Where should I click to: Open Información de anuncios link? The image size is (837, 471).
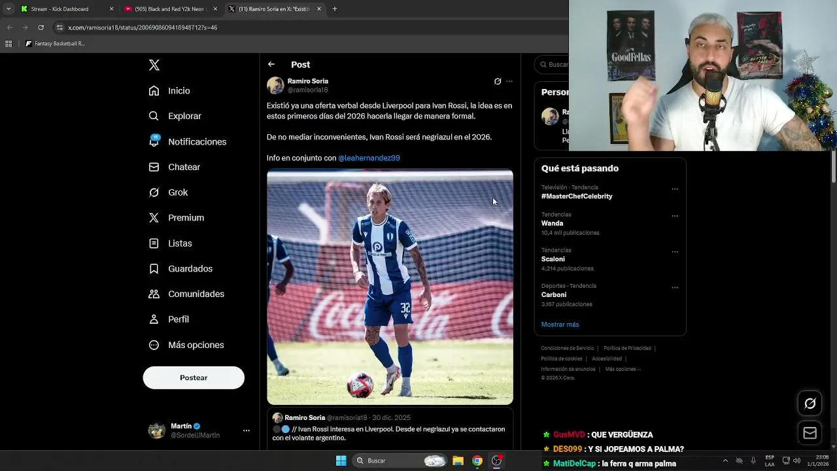(568, 369)
